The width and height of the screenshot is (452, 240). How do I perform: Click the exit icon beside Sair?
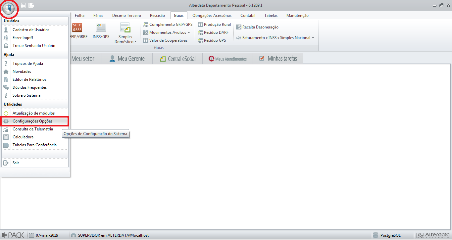(x=6, y=163)
